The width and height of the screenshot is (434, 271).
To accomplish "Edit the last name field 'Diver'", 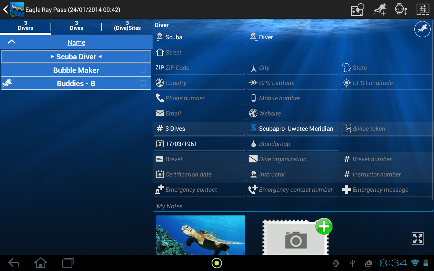I will 293,37.
